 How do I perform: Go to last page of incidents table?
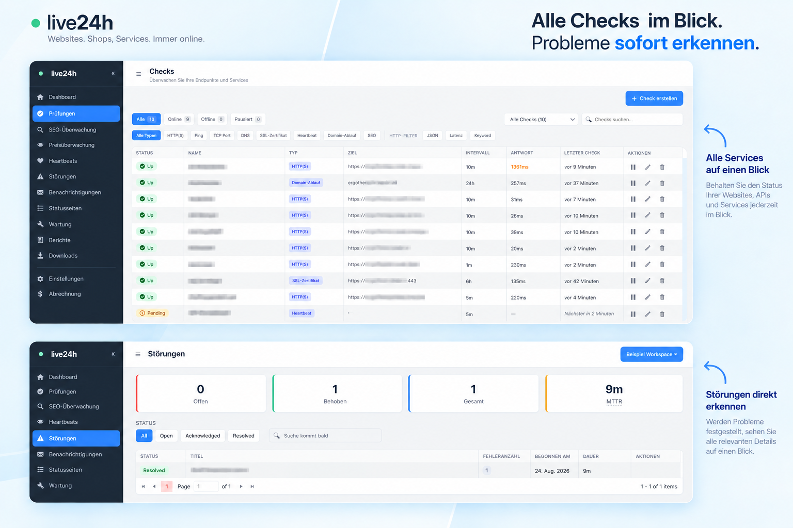click(x=252, y=486)
